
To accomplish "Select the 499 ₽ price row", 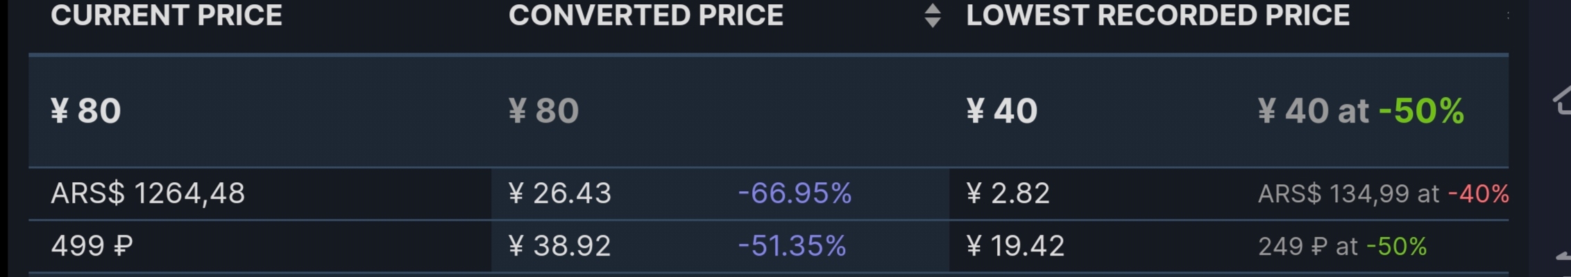I will click(x=92, y=246).
